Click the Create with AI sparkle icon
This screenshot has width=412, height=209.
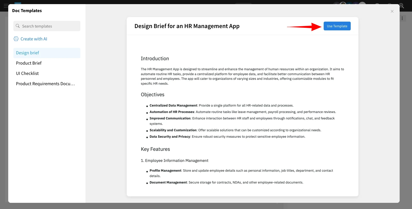(x=16, y=39)
